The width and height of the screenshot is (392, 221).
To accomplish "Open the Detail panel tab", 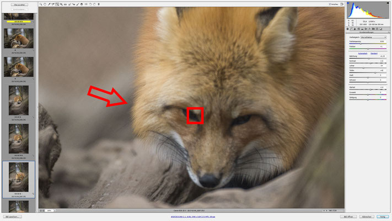I will 355,29.
